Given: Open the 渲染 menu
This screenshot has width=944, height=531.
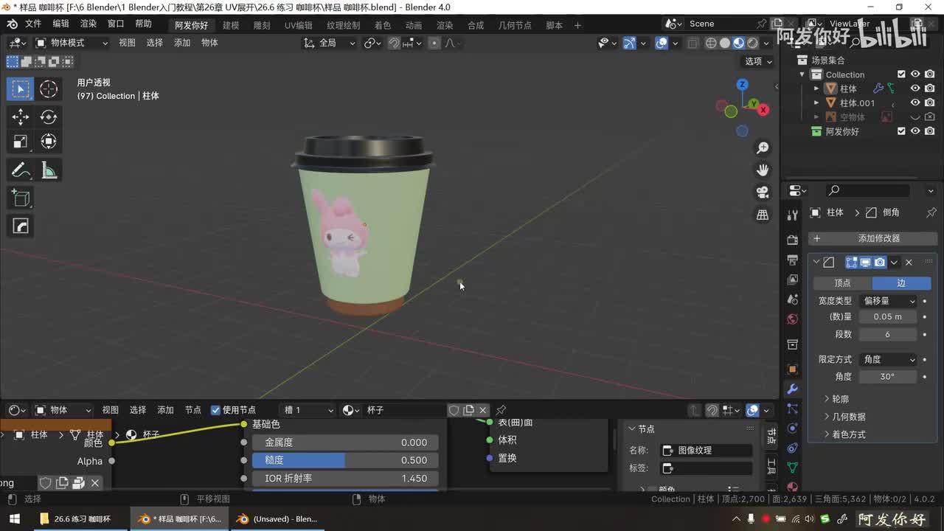Looking at the screenshot, I should pyautogui.click(x=88, y=24).
